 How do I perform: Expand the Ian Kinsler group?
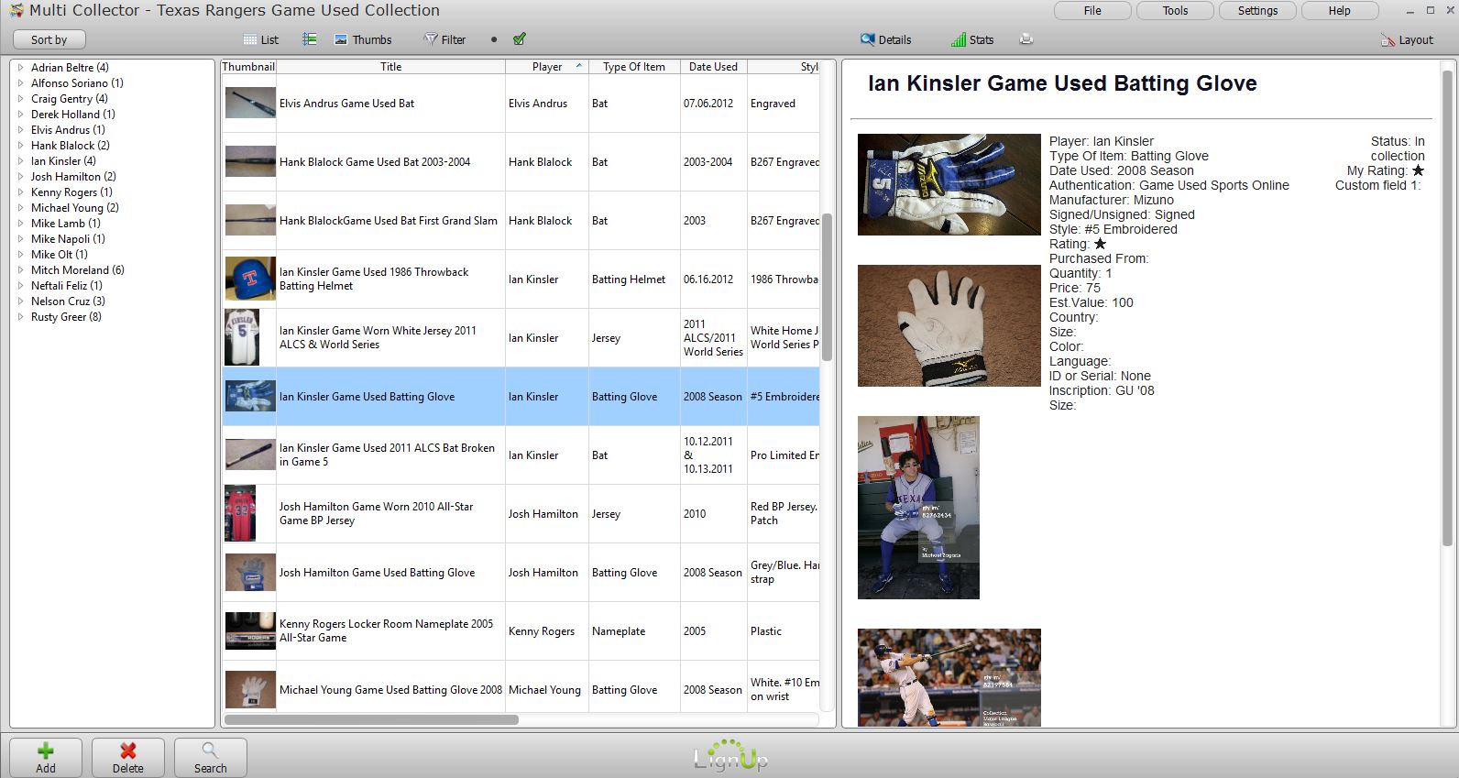point(21,161)
